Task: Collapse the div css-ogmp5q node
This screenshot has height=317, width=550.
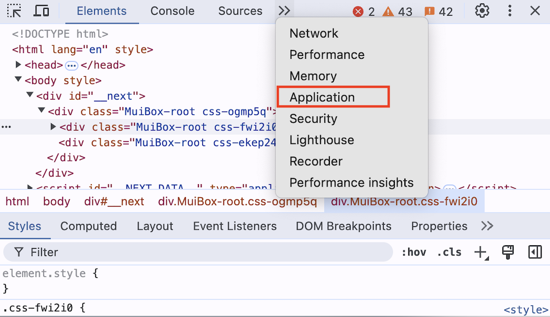Action: pyautogui.click(x=41, y=110)
